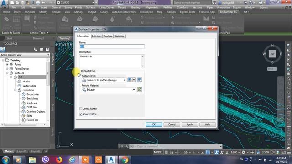Viewport: 292px width, 164px height.
Task: Open the Analyze ribbon tab
Action: click(56, 12)
